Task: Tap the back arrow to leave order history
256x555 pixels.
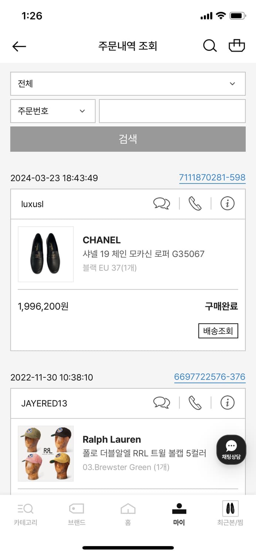Action: tap(19, 46)
